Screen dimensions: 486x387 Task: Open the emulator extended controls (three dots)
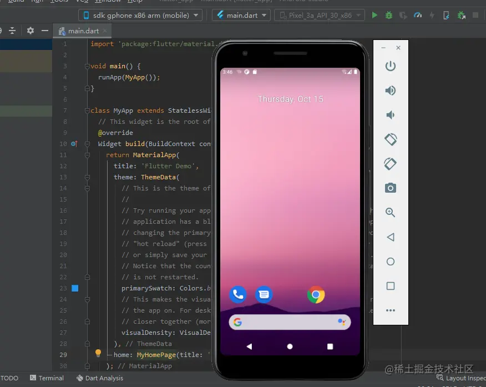[x=391, y=310]
